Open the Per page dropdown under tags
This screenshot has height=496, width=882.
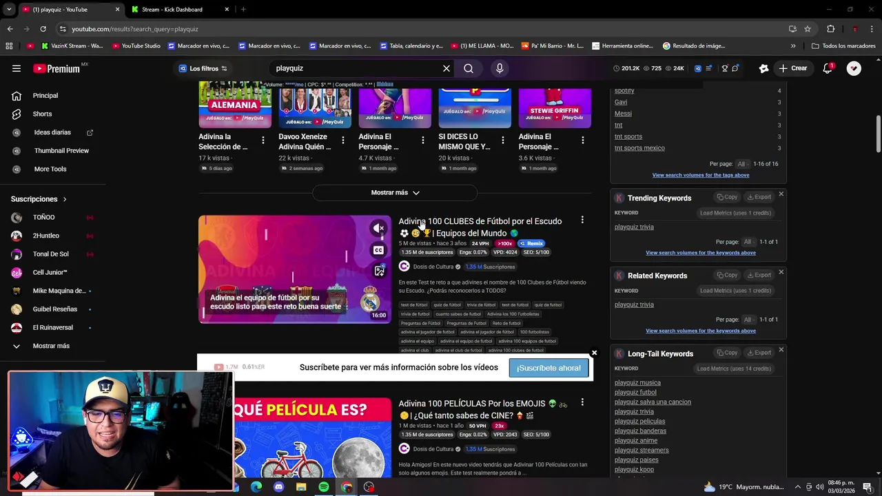coord(743,164)
